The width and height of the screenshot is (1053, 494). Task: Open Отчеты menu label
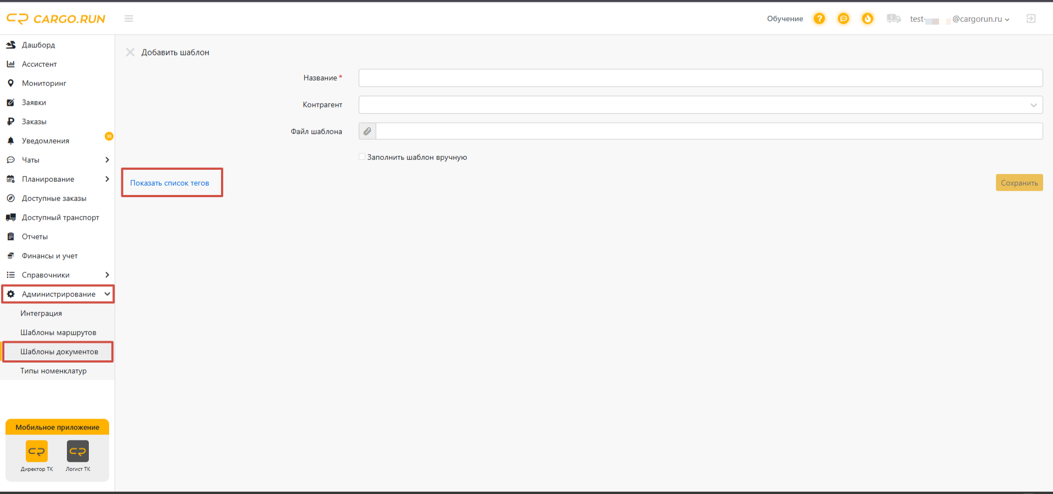point(35,237)
